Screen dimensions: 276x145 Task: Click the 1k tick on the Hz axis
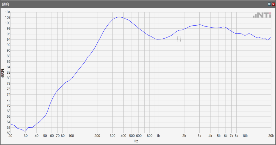point(158,136)
